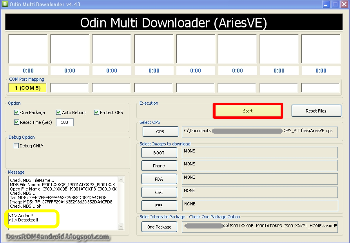Minimize the Odin Multi Downloader window
This screenshot has width=350, height=243.
326,4
